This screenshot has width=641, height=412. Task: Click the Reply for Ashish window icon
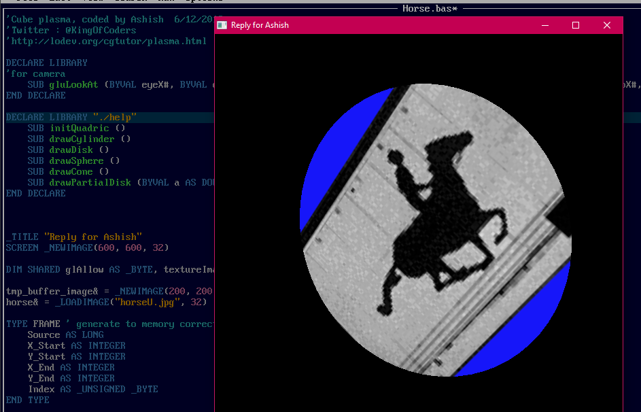pos(222,25)
